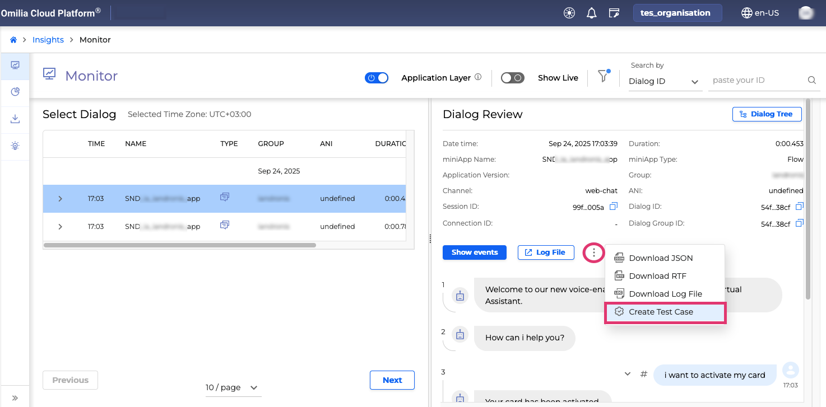Click the search magnifier icon
The width and height of the screenshot is (826, 407).
tap(811, 80)
